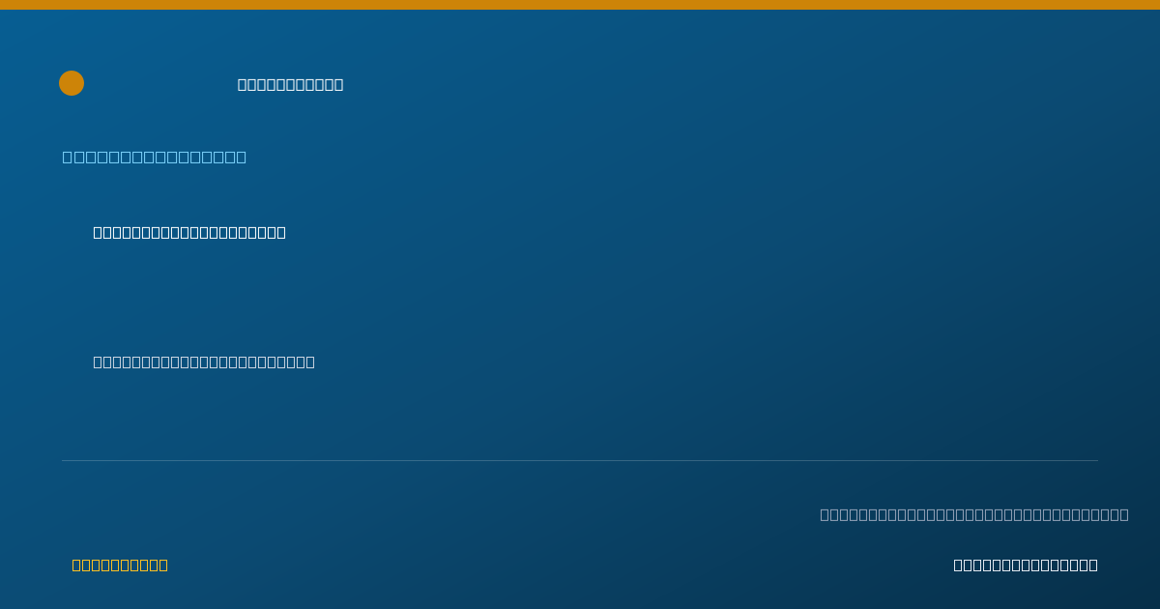The image size is (1160, 609).
Task: Click the thin horizontal divider line
Action: [580, 460]
